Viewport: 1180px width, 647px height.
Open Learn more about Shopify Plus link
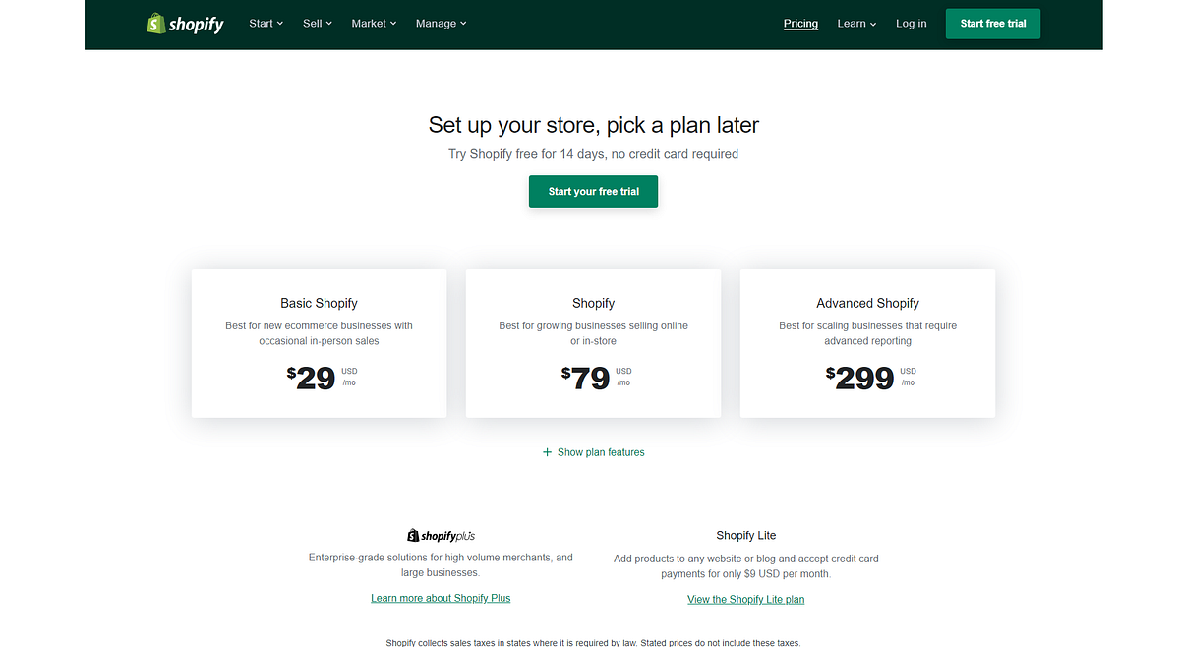(441, 598)
